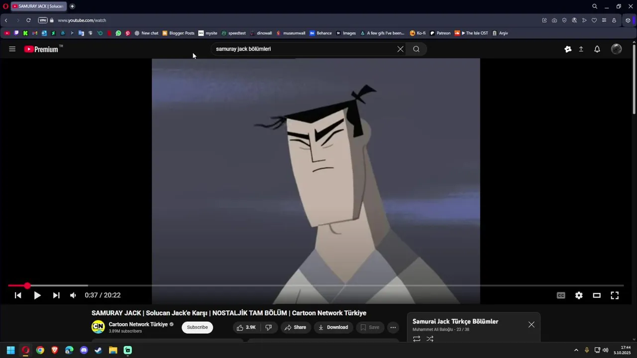This screenshot has width=637, height=358.
Task: Open the 'speedtest' bookmark
Action: click(x=234, y=33)
